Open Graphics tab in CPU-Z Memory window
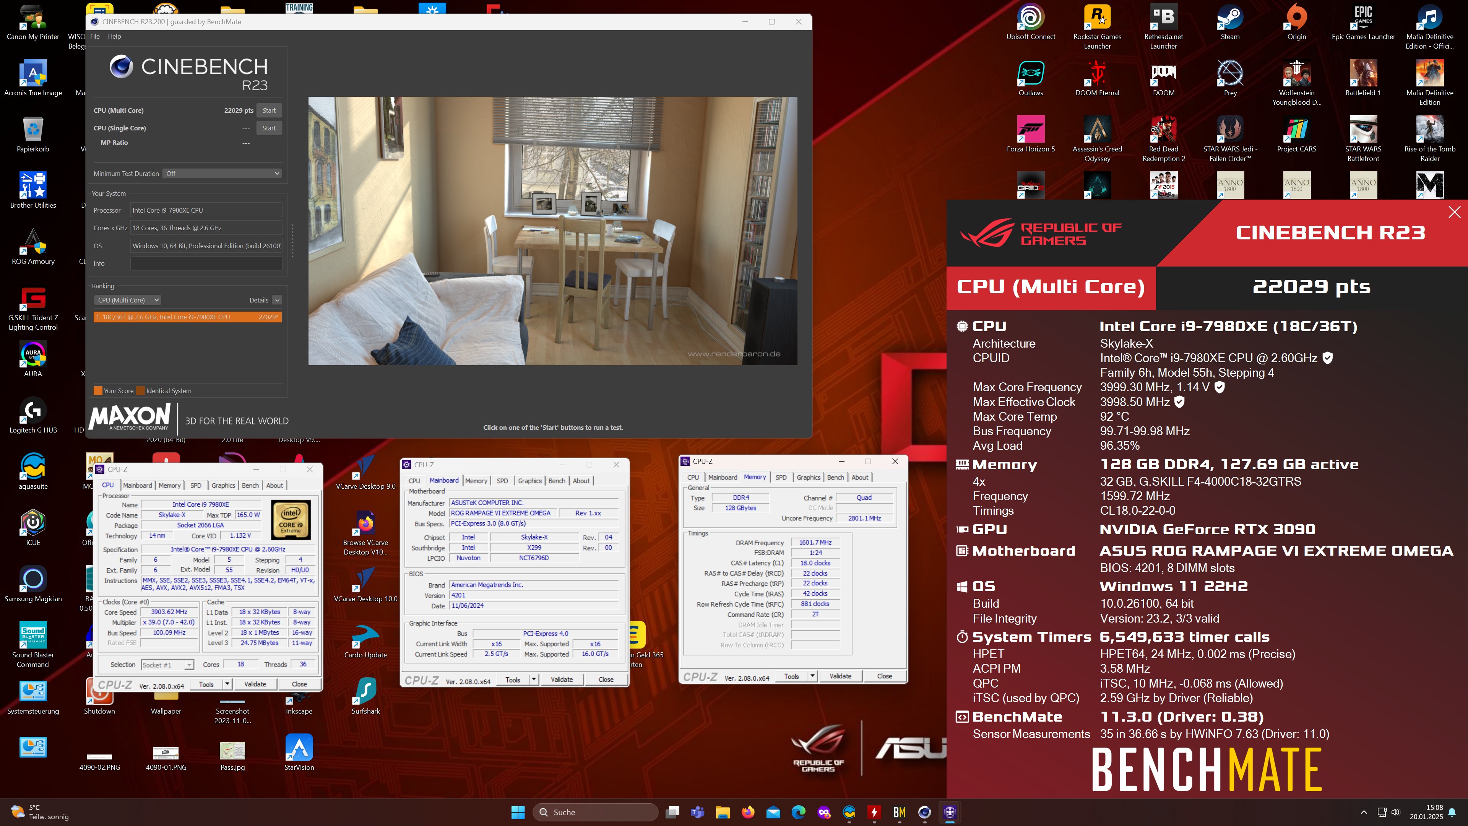Viewport: 1468px width, 826px height. coord(808,477)
